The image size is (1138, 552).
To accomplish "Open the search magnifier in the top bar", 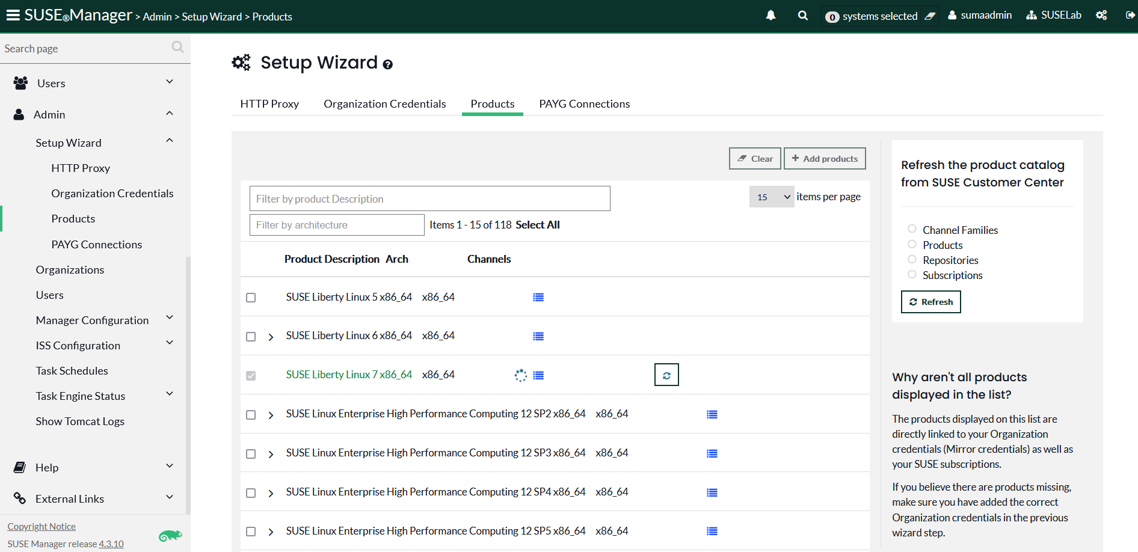I will [x=802, y=16].
